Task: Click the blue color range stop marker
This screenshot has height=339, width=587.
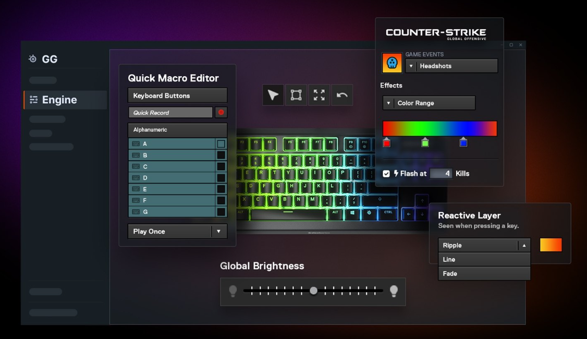Action: click(463, 143)
